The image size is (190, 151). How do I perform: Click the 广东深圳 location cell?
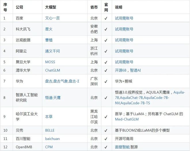(x=94, y=81)
